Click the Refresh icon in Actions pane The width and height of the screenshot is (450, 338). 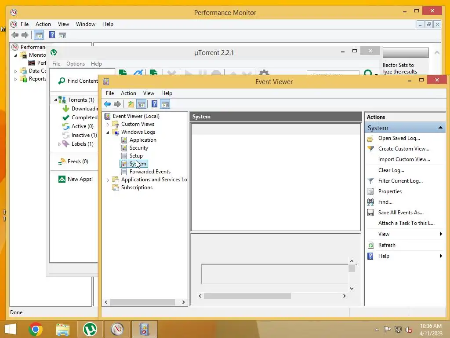pos(370,245)
